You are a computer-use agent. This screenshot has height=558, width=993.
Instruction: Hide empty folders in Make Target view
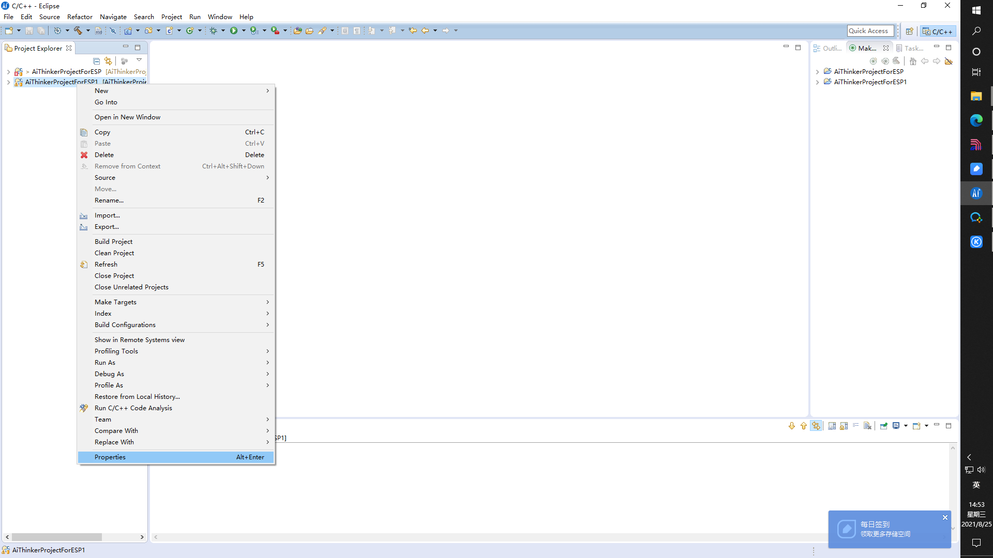point(949,61)
